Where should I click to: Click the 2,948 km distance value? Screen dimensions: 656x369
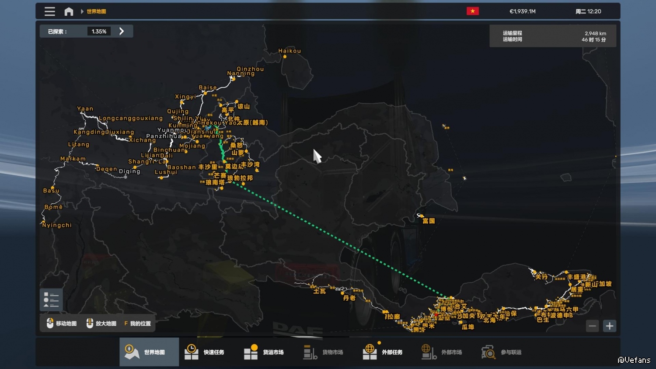[x=595, y=33]
